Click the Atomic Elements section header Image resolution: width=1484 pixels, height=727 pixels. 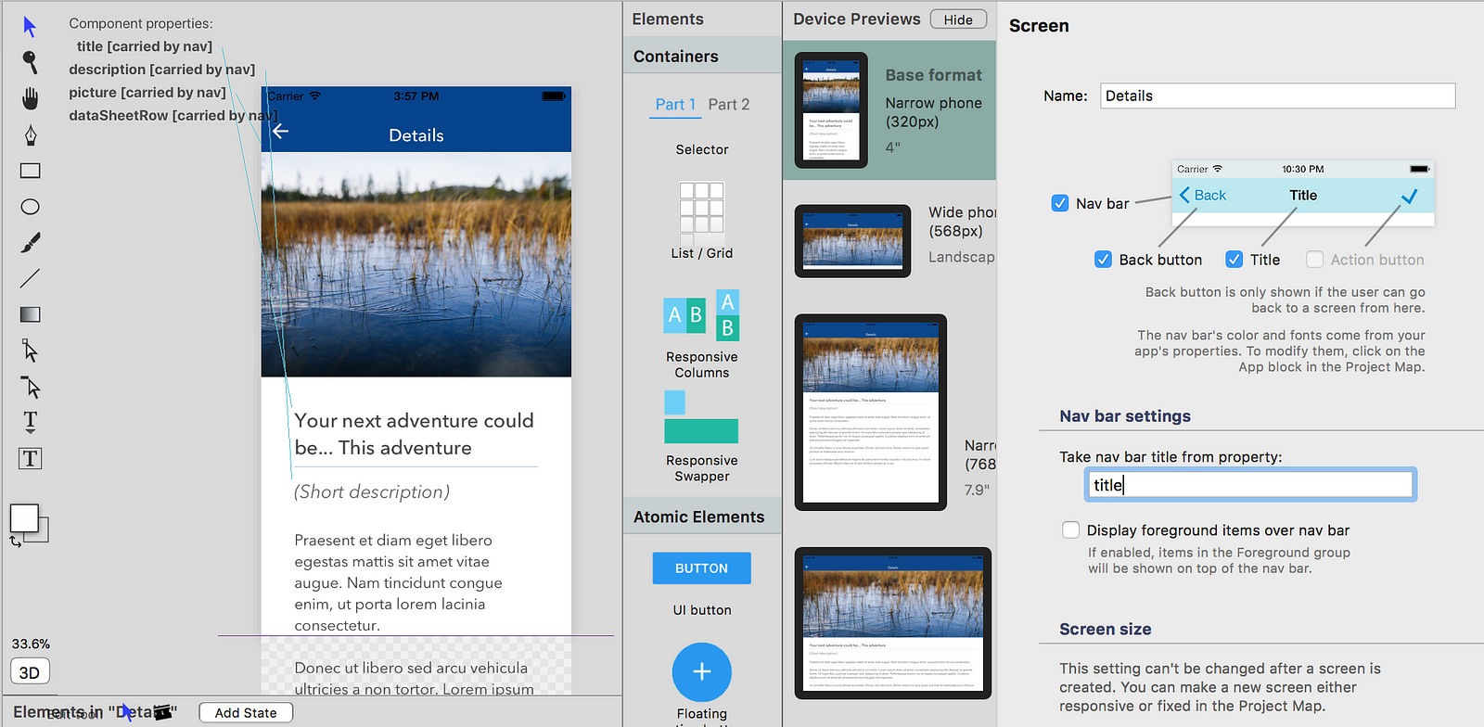tap(699, 517)
